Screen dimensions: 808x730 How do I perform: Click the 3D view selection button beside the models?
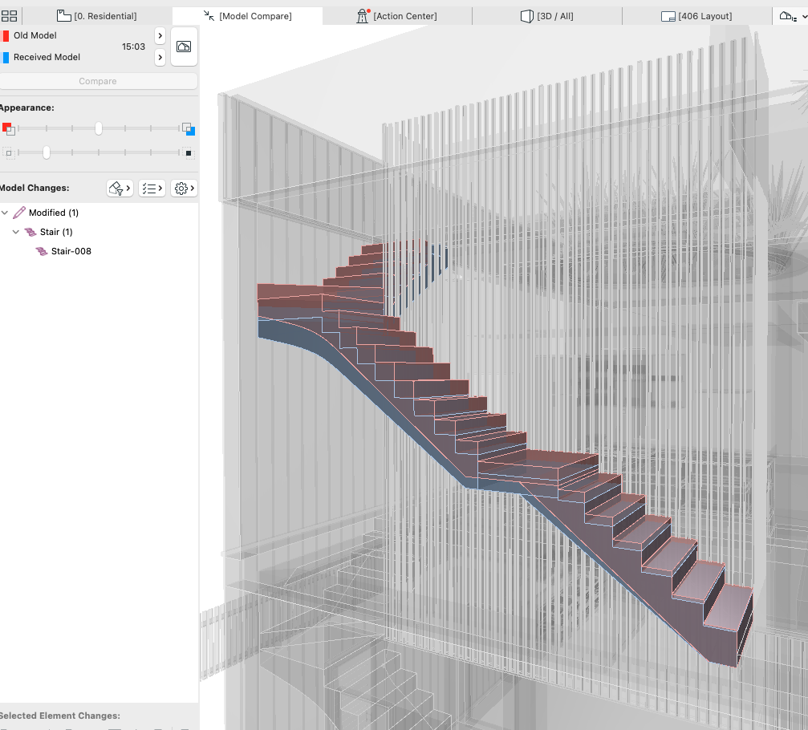click(184, 47)
